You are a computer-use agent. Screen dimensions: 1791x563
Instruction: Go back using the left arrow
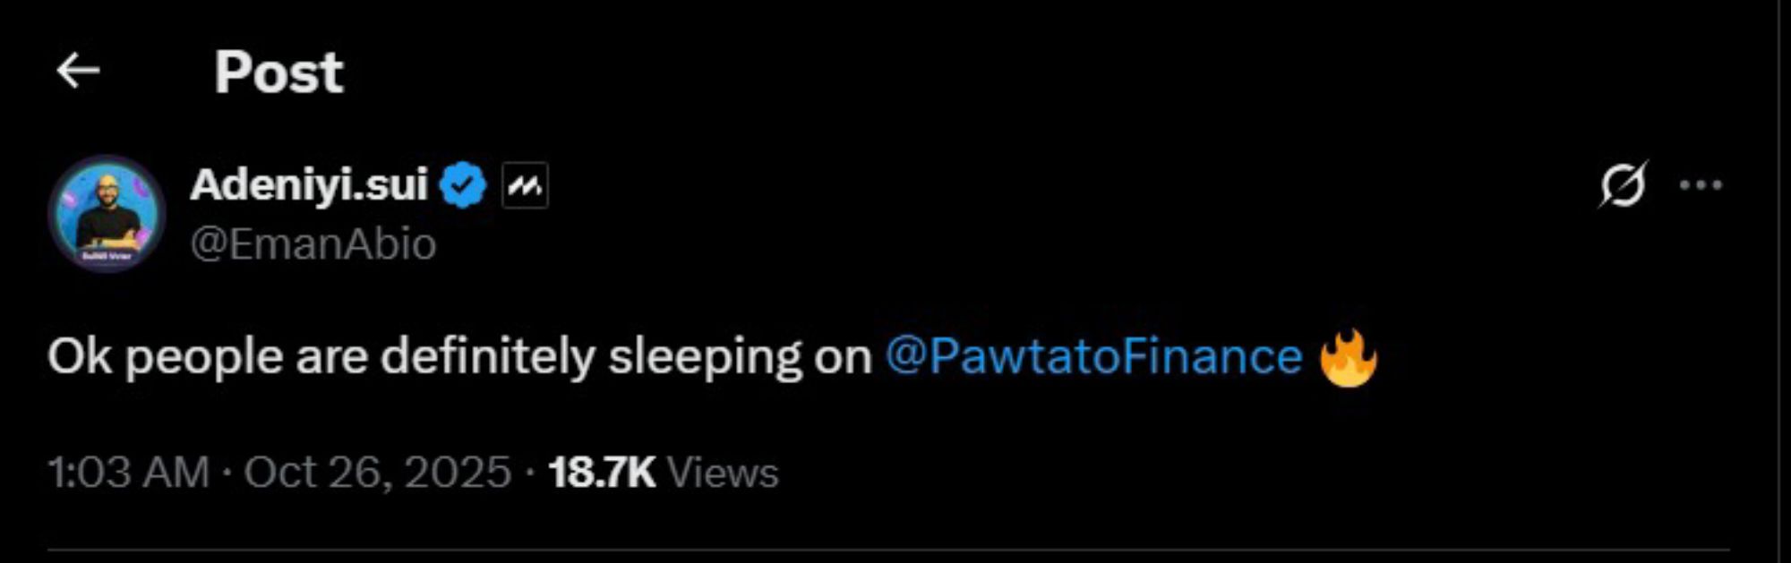[x=78, y=71]
